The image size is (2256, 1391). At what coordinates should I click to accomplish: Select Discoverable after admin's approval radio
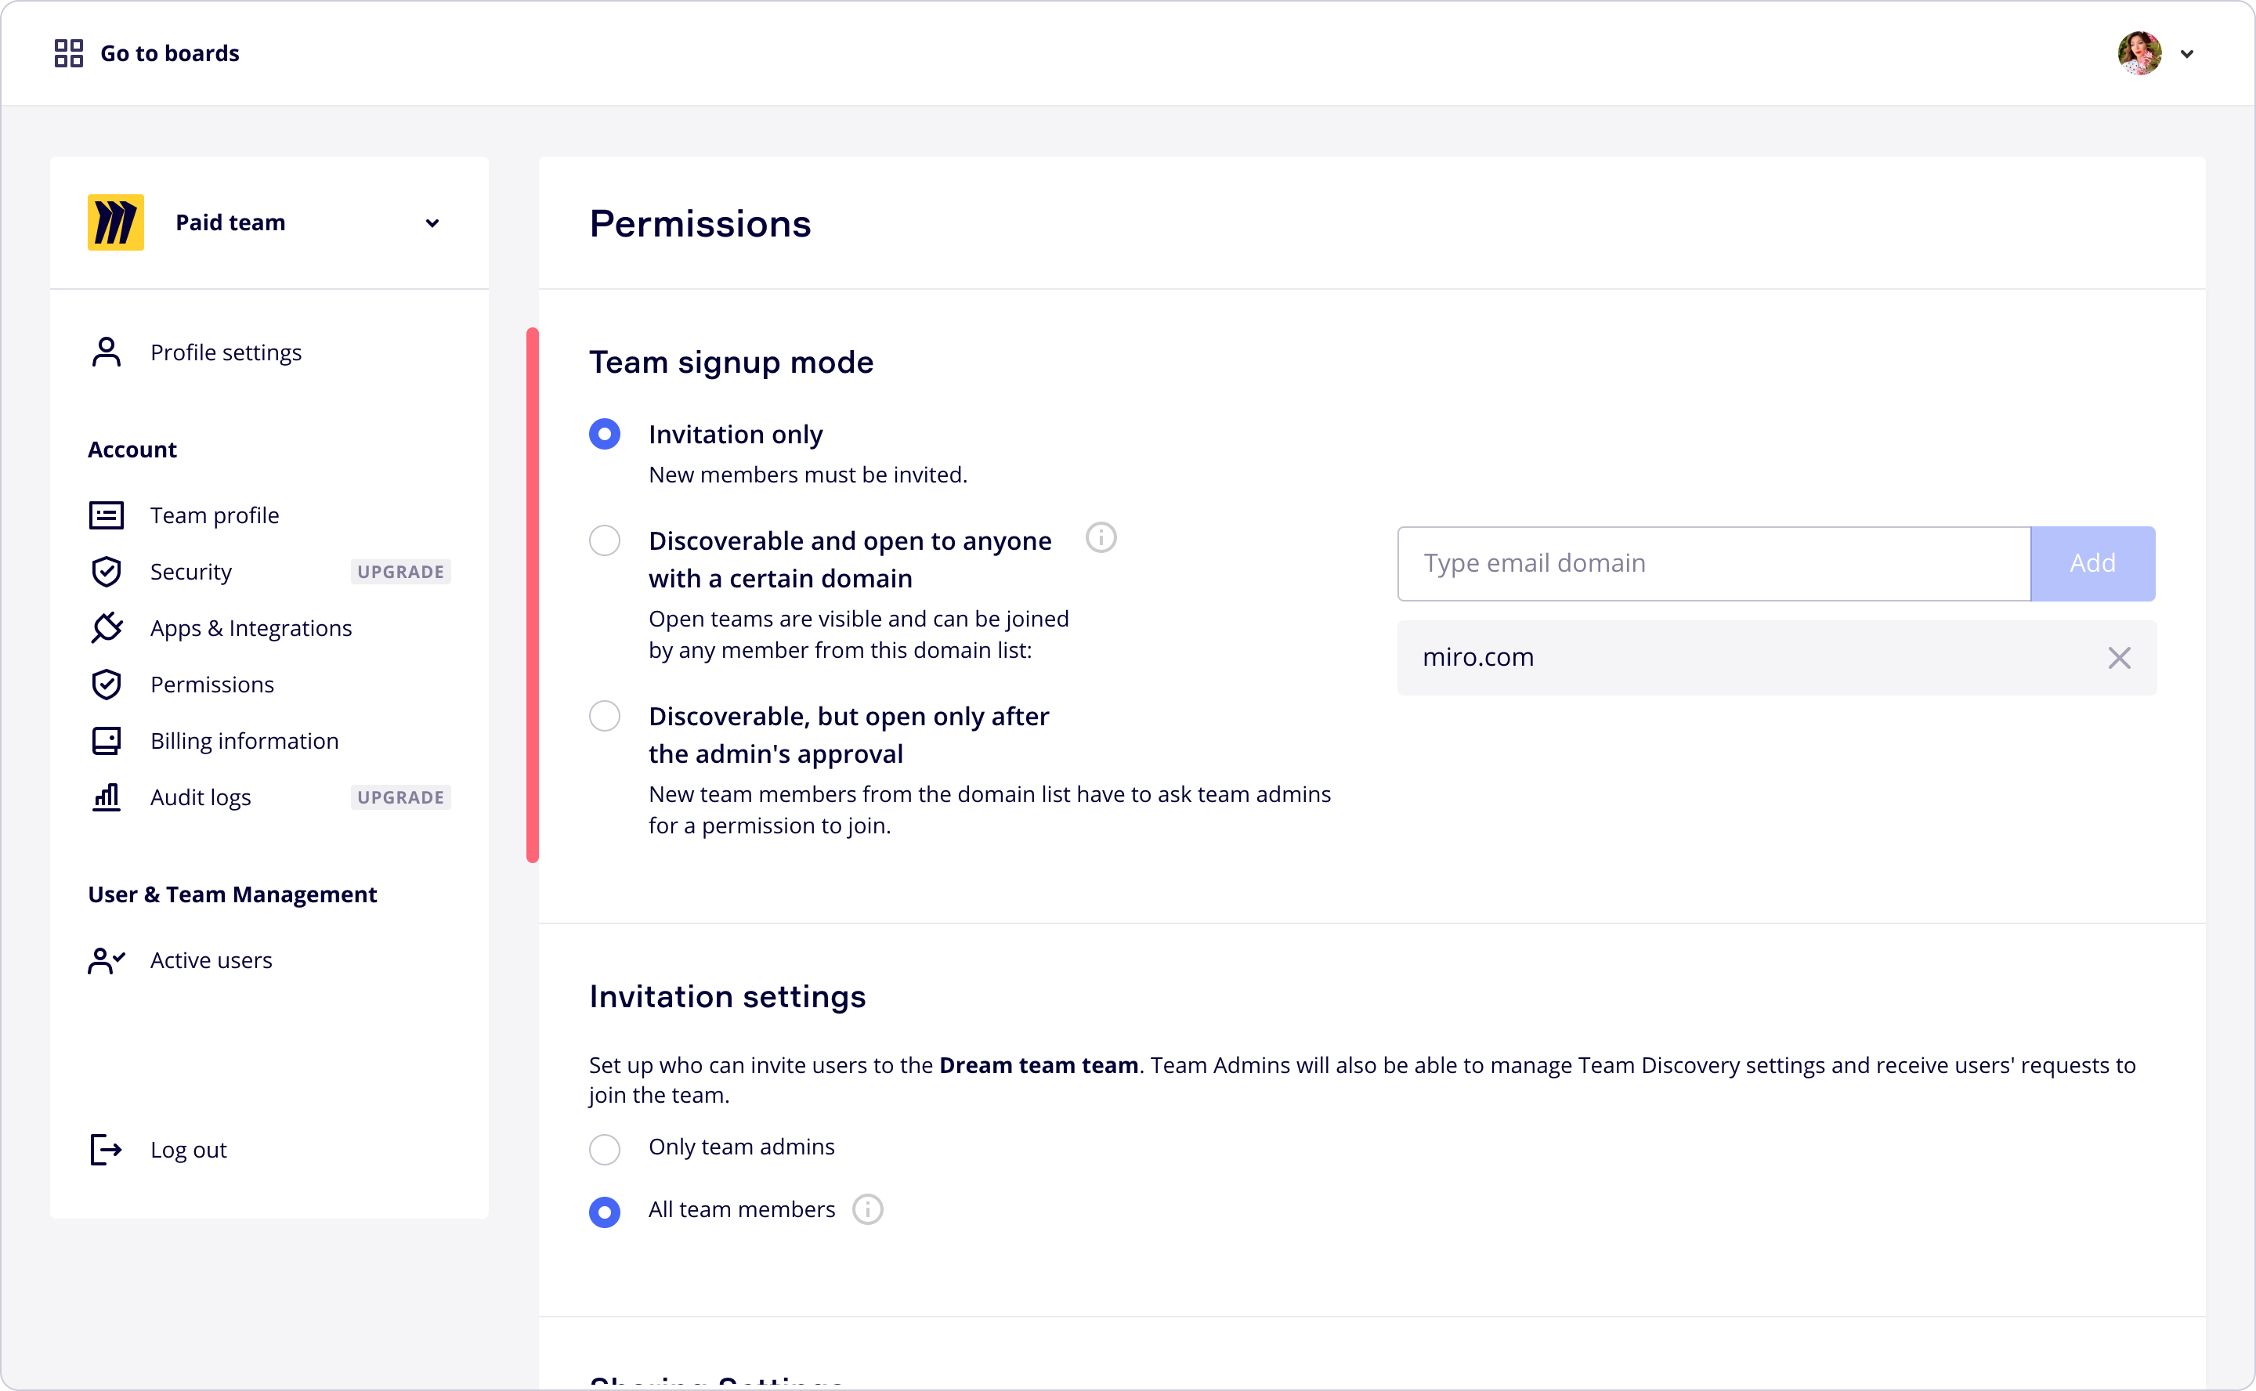(x=605, y=716)
